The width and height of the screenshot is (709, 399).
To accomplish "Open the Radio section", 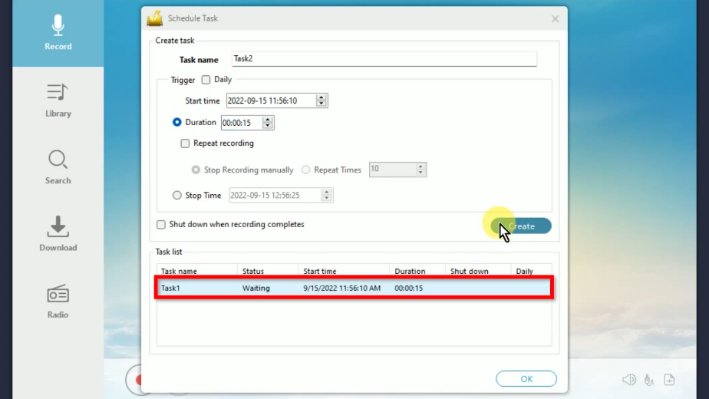I will [58, 302].
